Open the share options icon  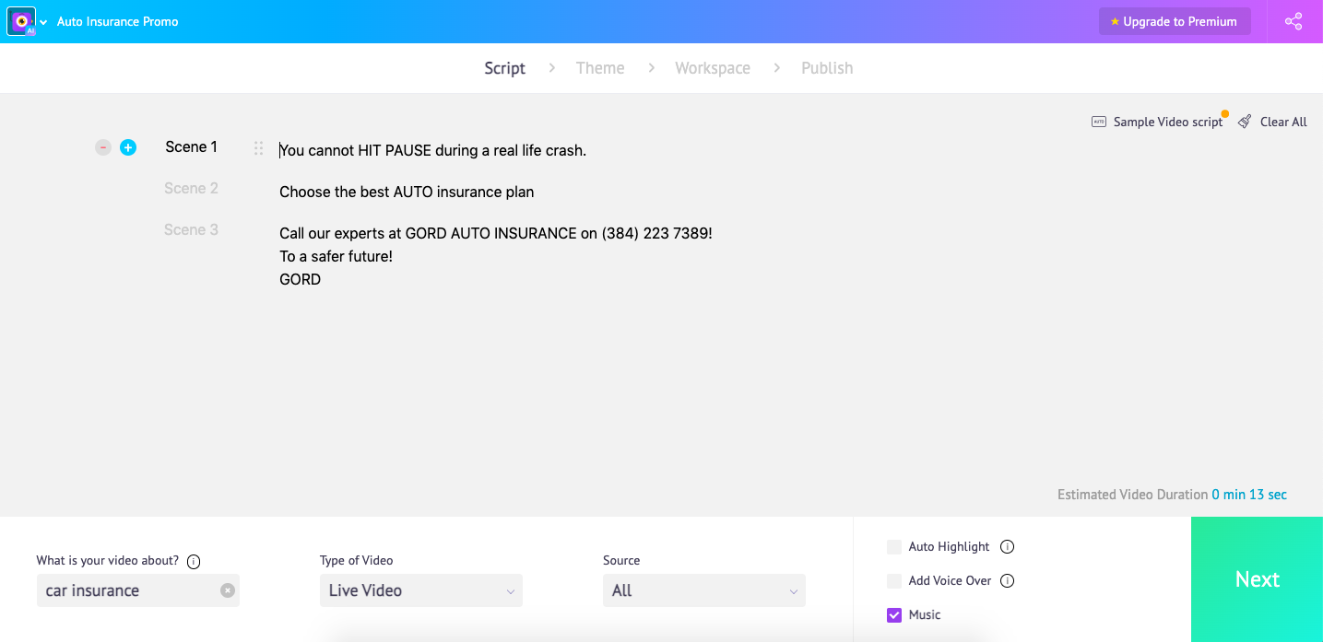1293,20
